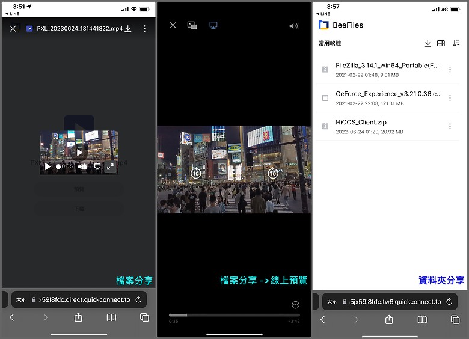Switch to grid view in BeeFiles
The image size is (469, 339).
tap(441, 43)
